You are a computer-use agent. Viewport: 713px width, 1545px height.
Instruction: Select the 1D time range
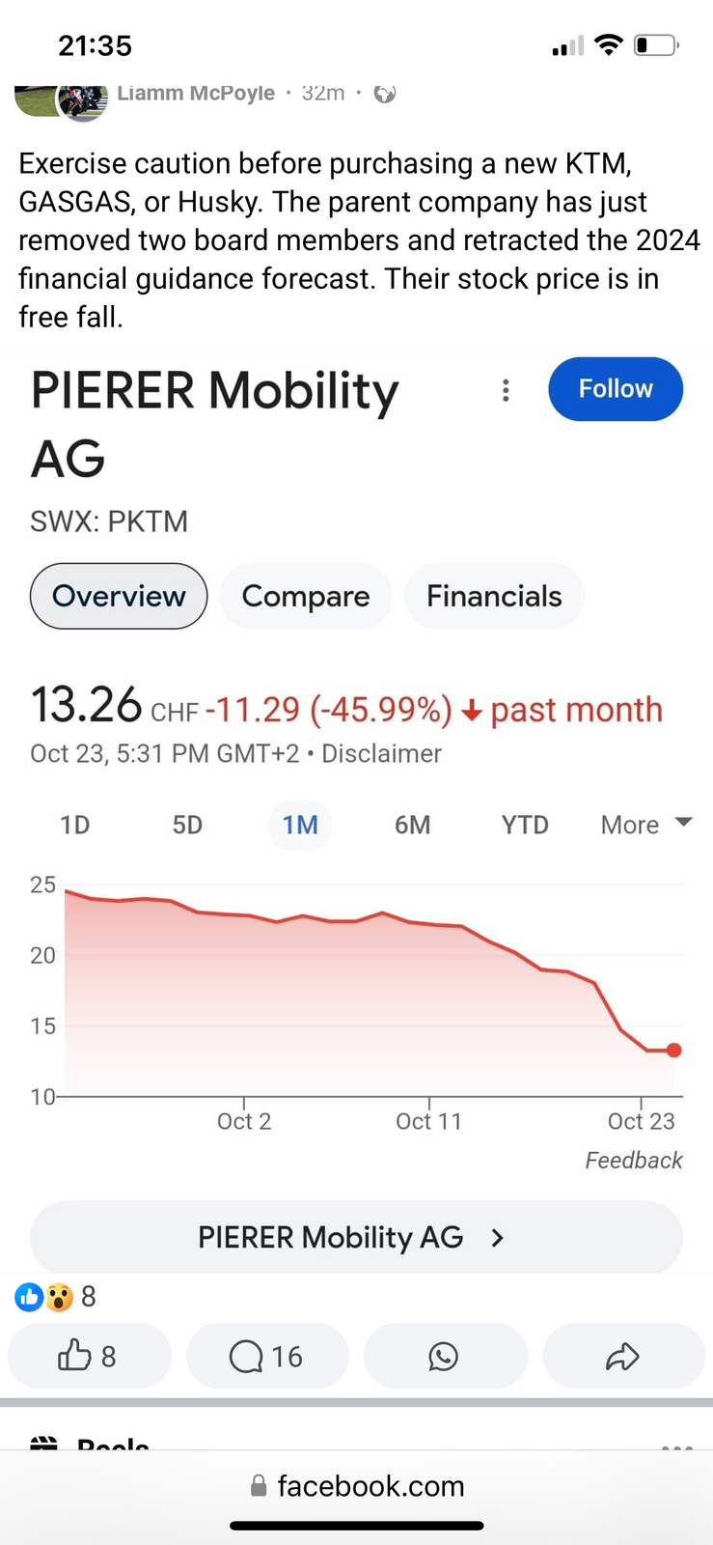pos(74,826)
